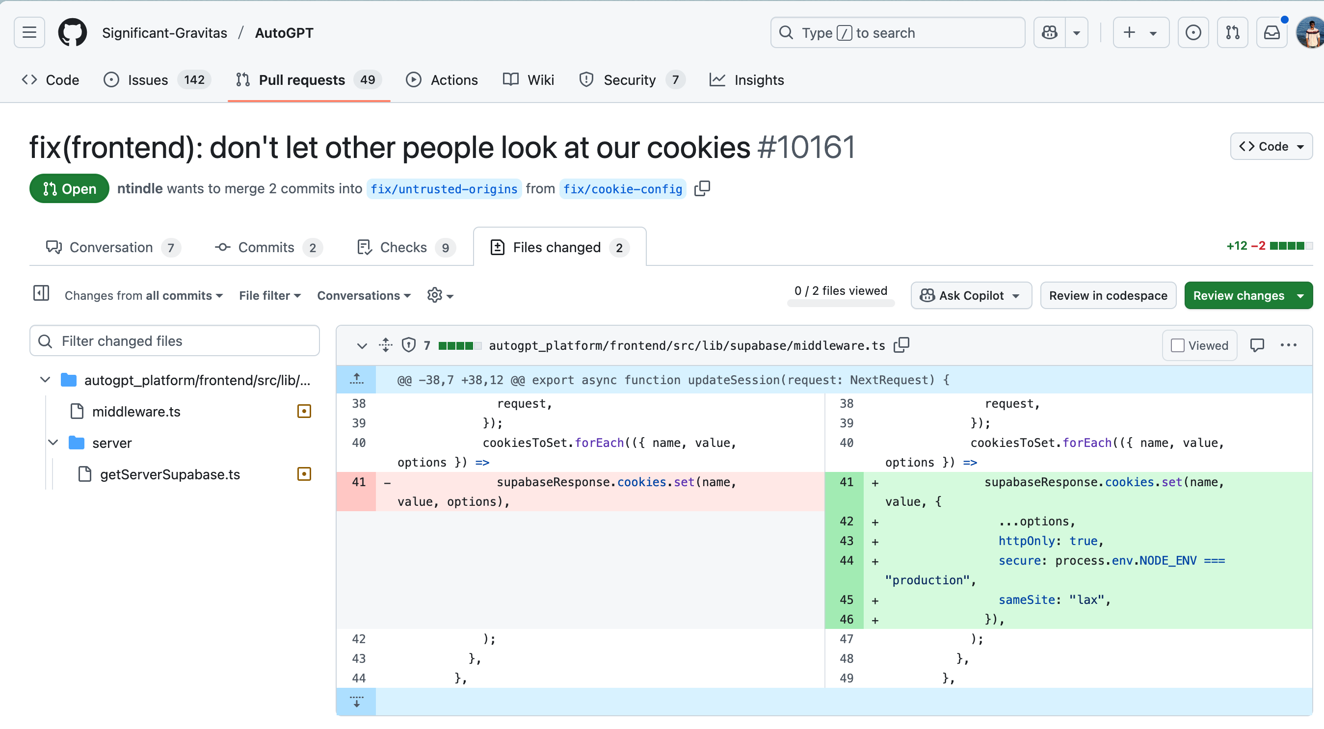Click the files viewed progress bar
1324x729 pixels.
coord(840,303)
